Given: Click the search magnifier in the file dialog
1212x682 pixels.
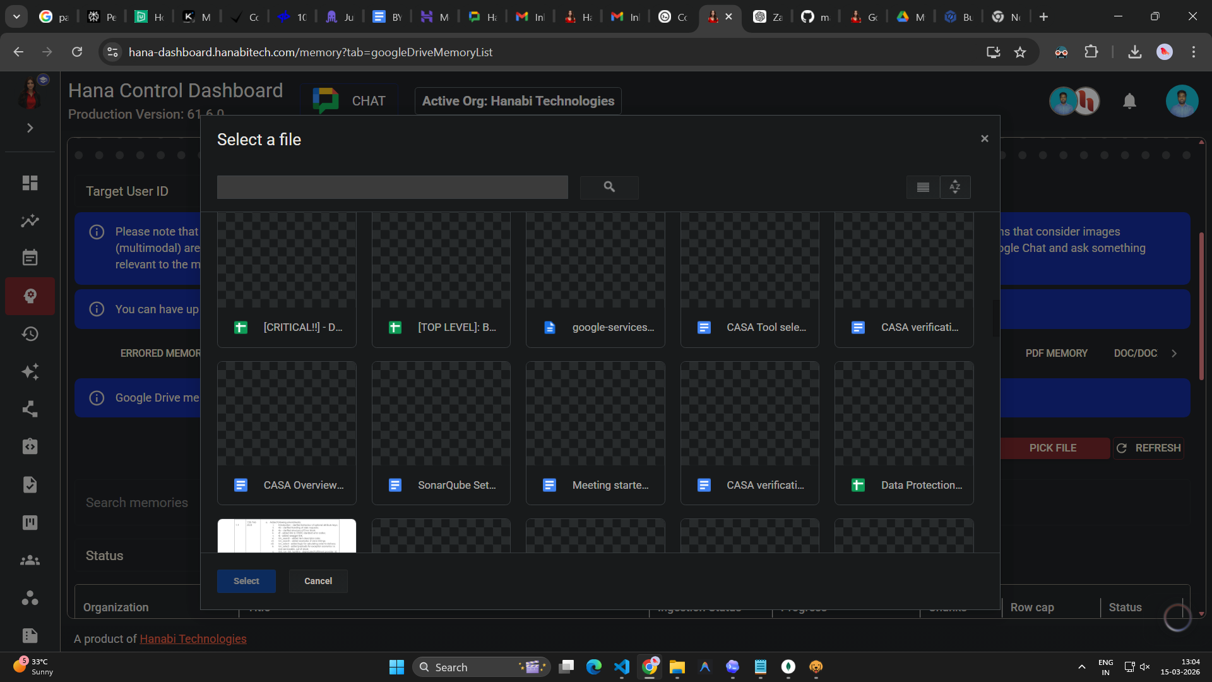Looking at the screenshot, I should tap(609, 187).
